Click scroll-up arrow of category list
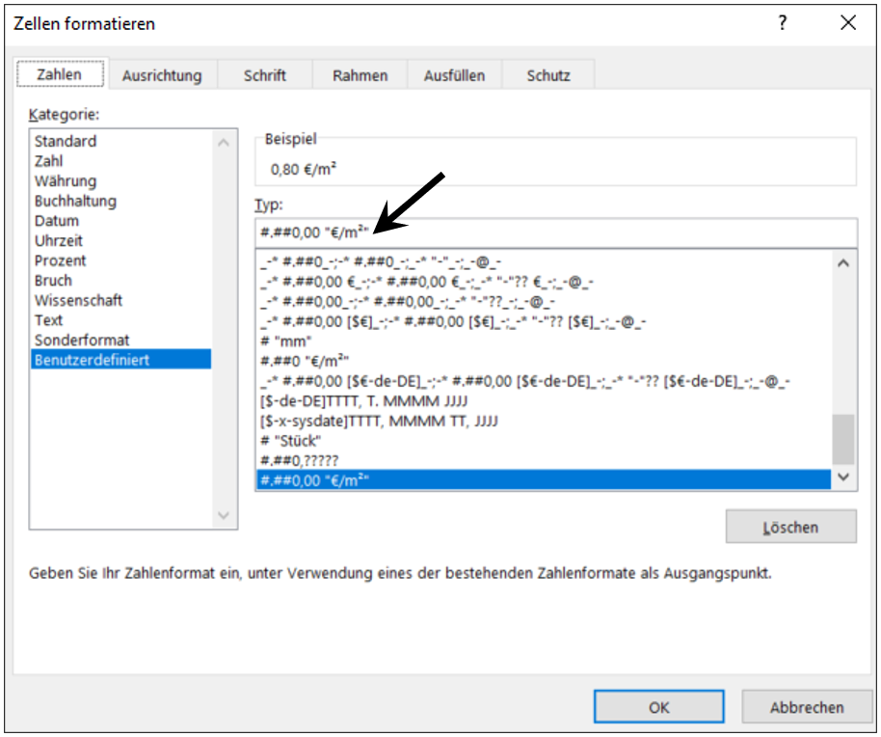The height and width of the screenshot is (737, 881). click(x=224, y=143)
